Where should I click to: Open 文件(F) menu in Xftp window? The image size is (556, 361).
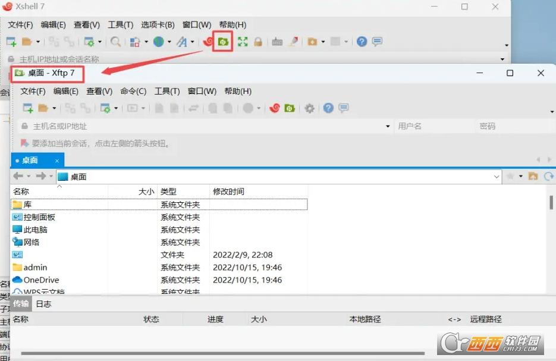[x=33, y=91]
